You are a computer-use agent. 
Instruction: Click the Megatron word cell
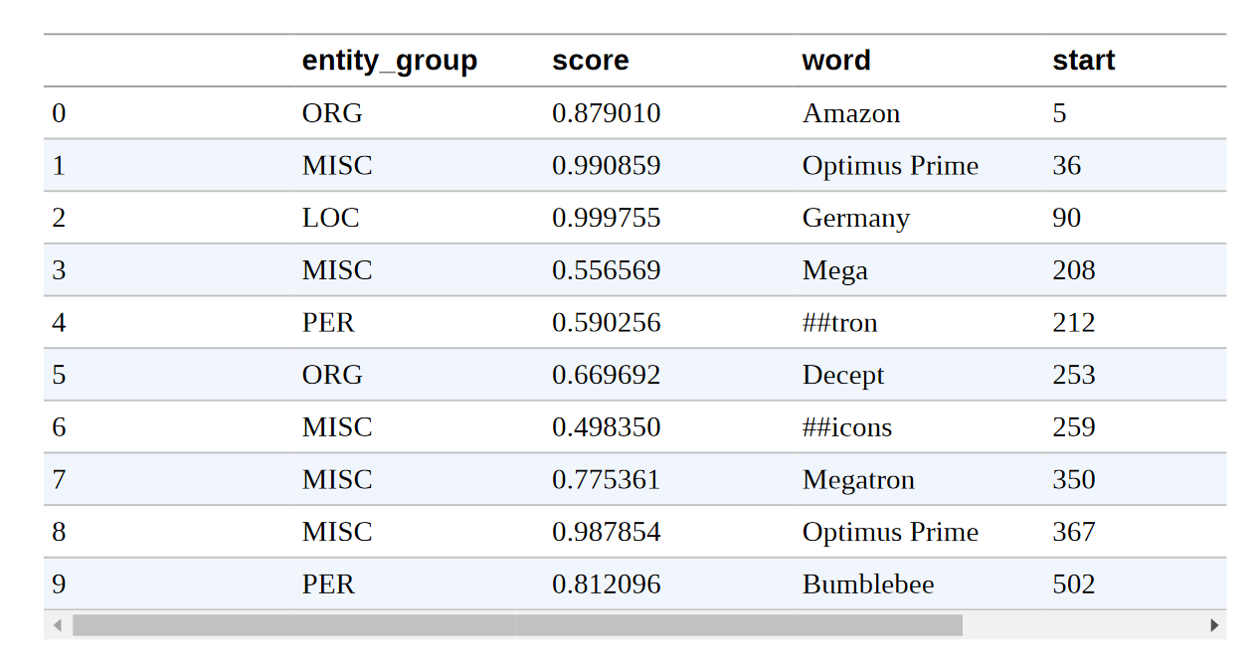[858, 480]
